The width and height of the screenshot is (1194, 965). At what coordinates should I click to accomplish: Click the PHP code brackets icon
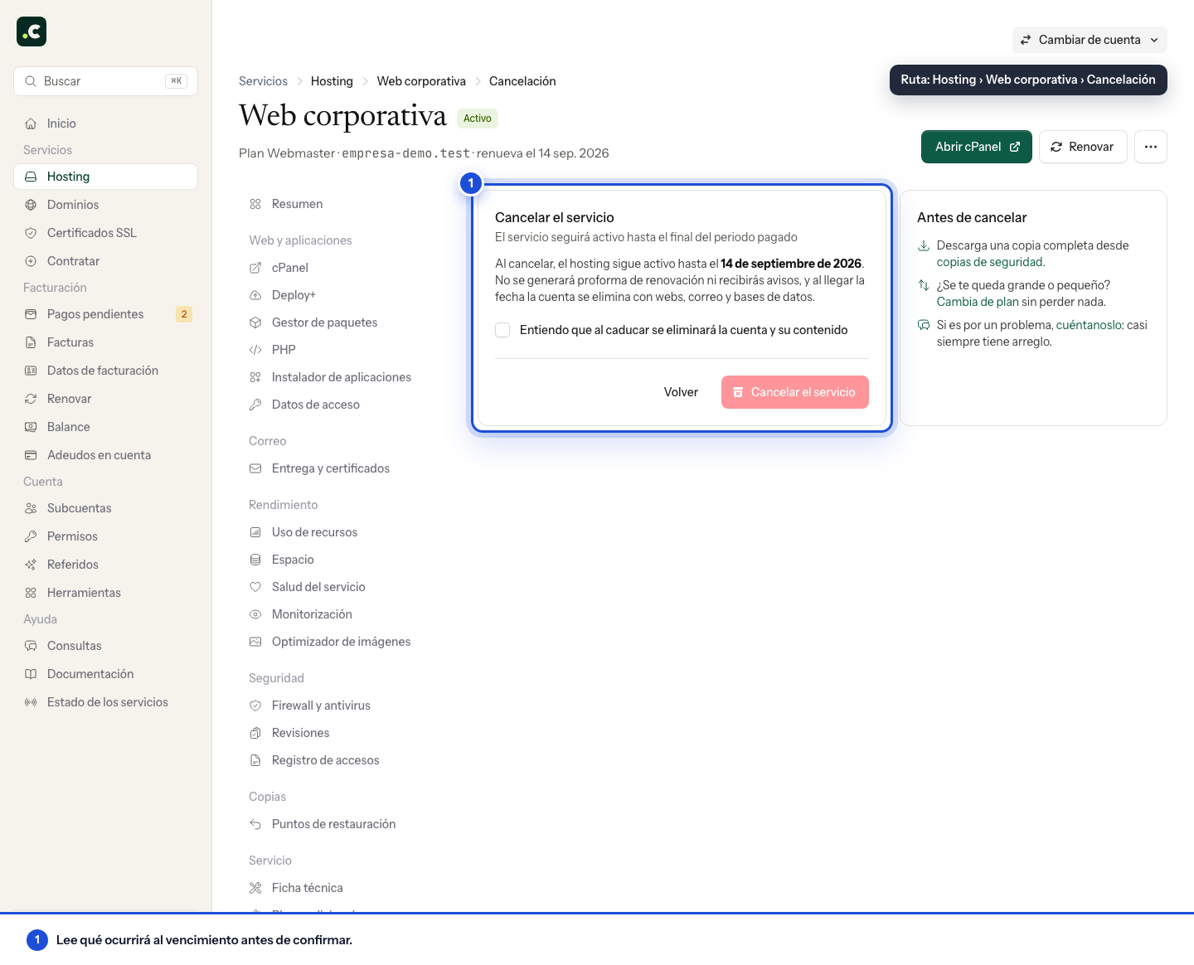tap(255, 350)
